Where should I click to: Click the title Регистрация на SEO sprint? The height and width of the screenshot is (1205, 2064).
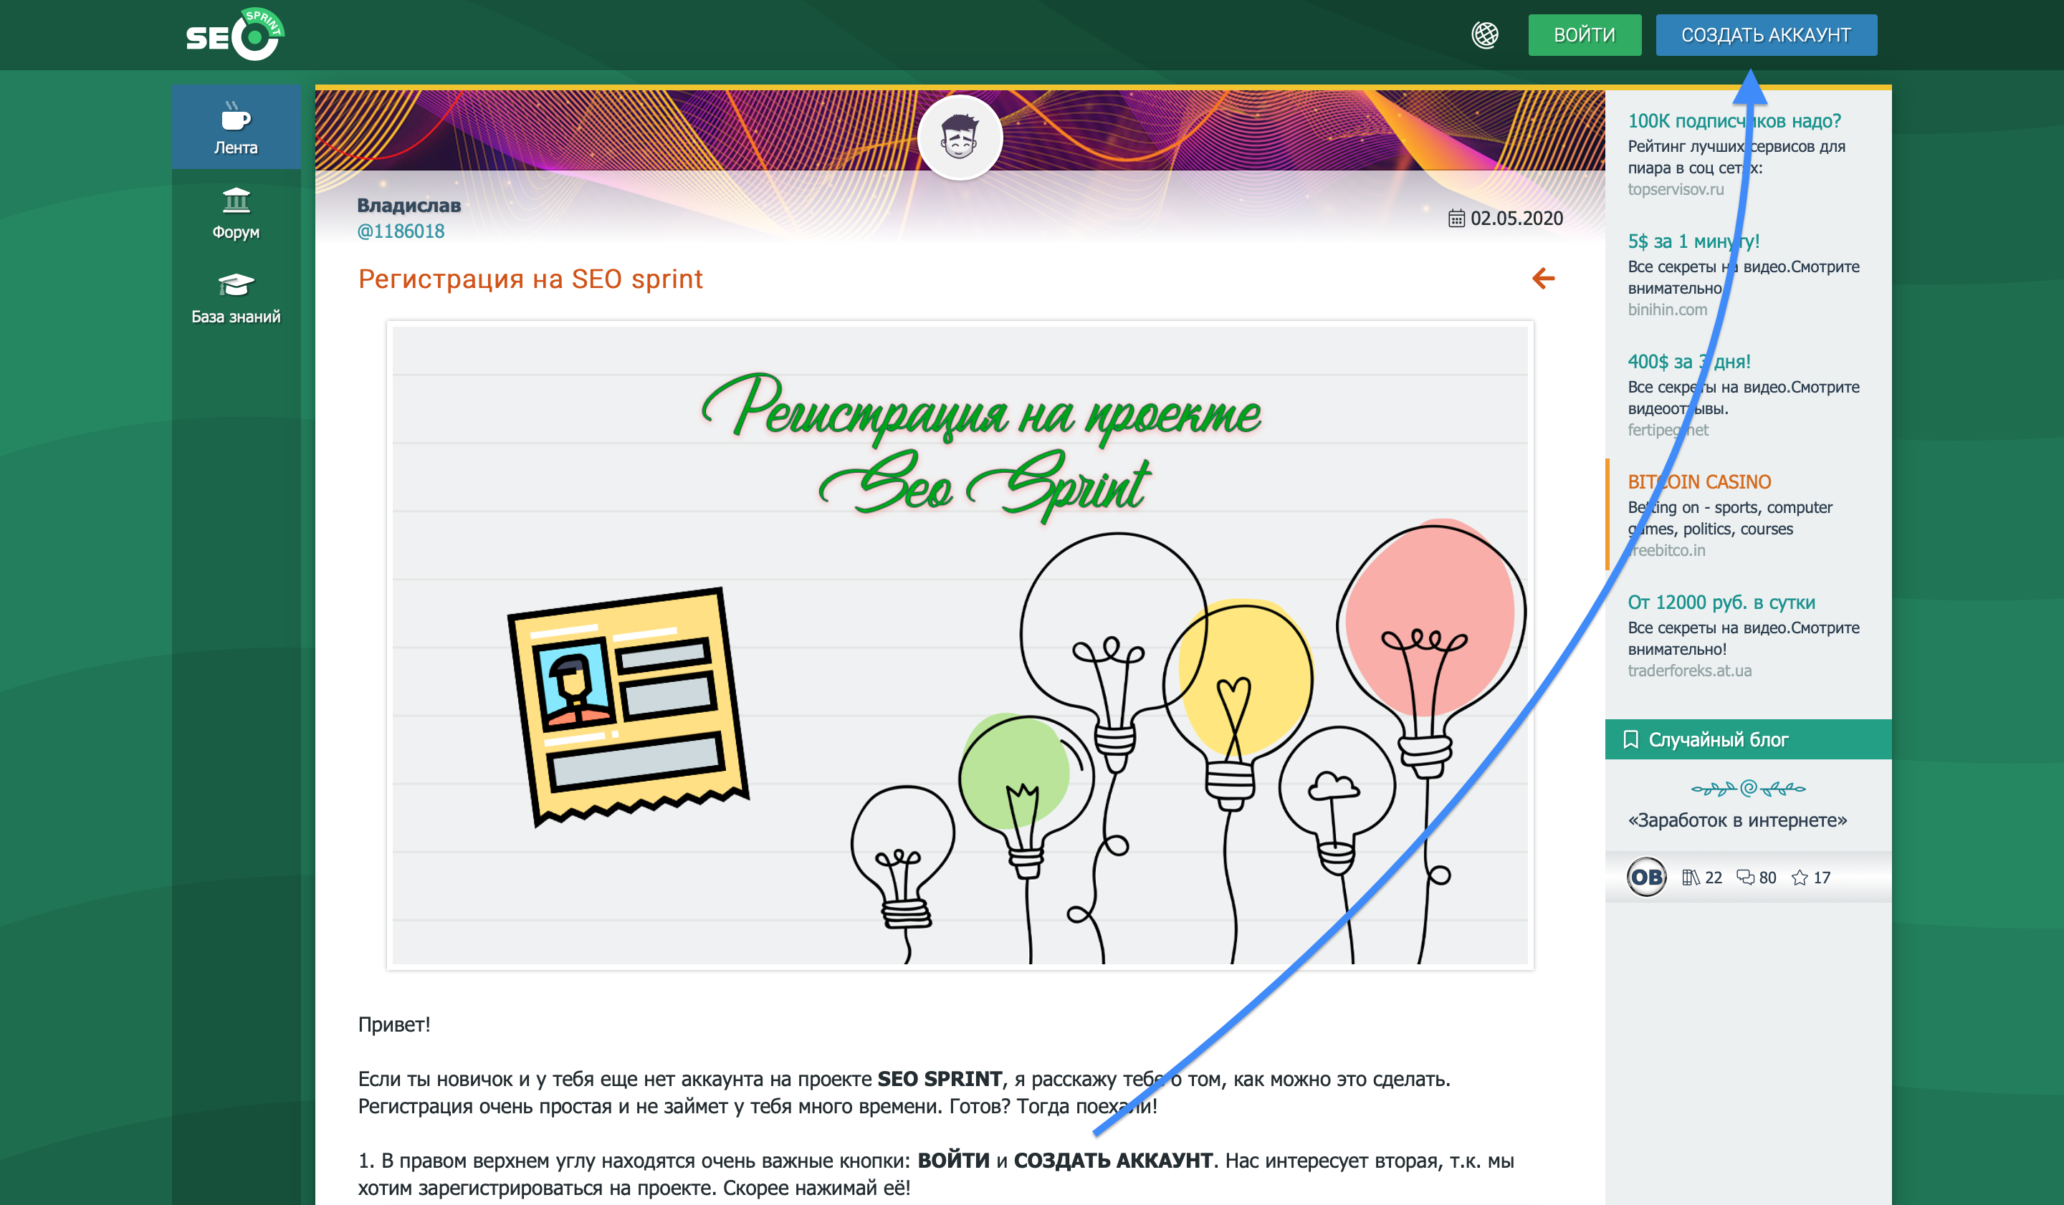click(x=531, y=279)
